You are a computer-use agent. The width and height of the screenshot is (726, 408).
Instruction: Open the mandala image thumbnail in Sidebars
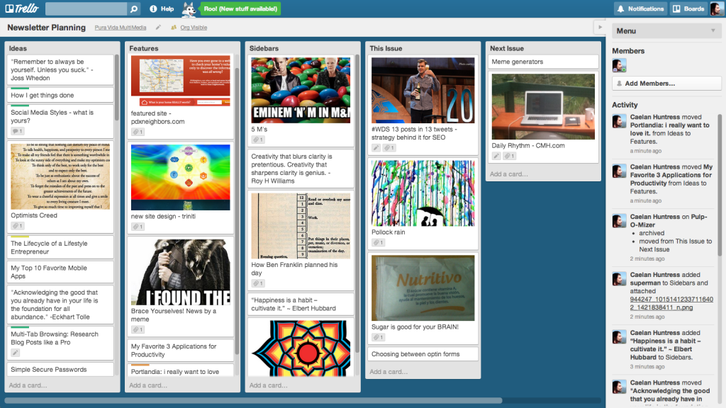tap(301, 348)
